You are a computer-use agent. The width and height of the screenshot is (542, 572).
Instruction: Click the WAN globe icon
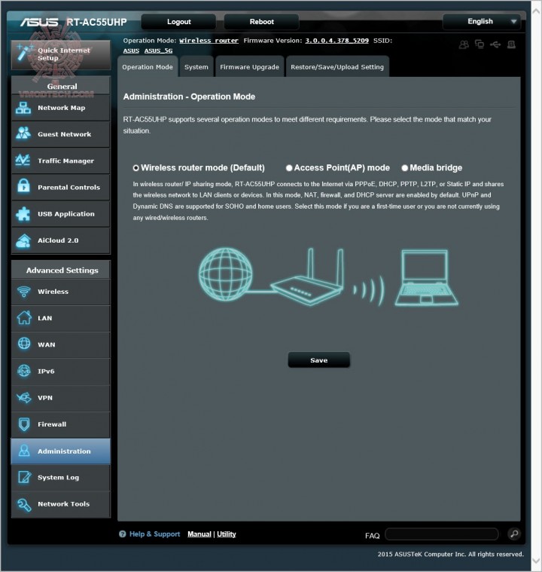point(24,344)
